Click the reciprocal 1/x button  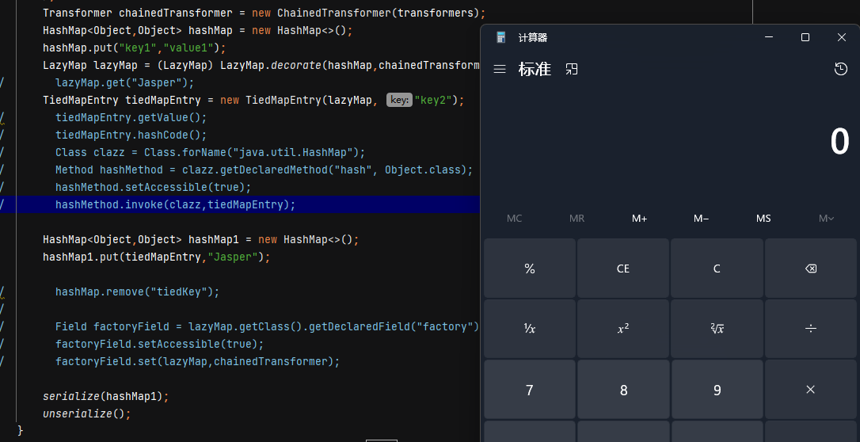point(529,329)
